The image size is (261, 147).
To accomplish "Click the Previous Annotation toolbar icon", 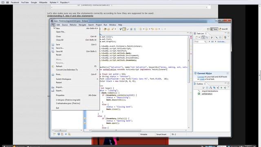I will pos(147,29).
